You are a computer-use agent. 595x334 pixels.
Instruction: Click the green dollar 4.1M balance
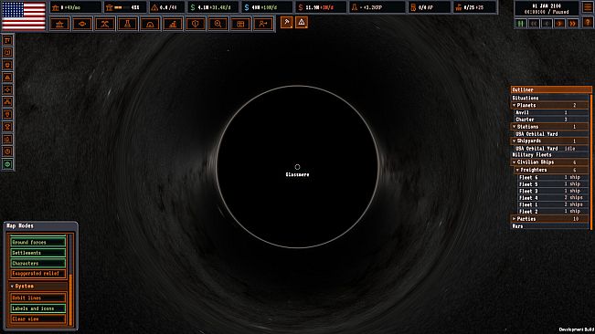[214, 7]
